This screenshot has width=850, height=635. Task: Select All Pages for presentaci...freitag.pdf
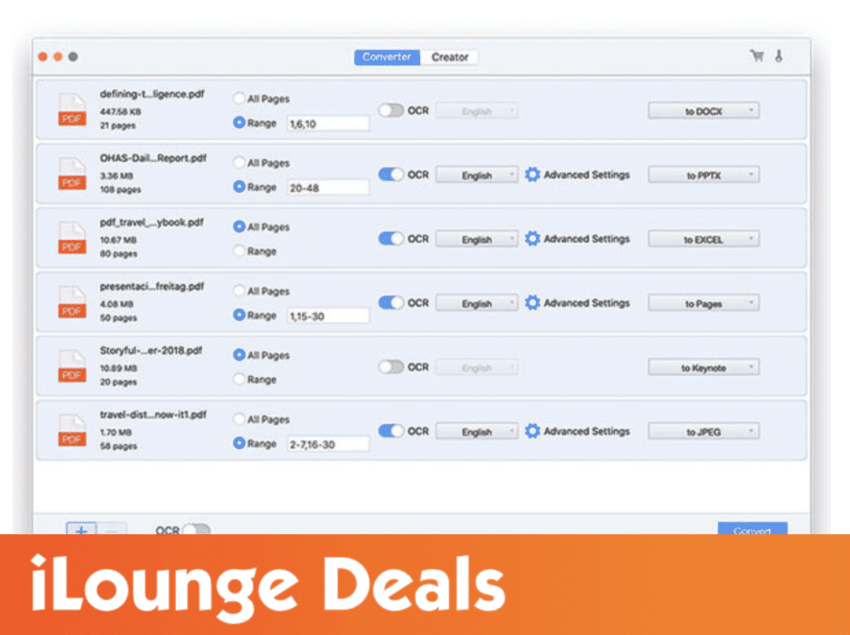click(239, 291)
